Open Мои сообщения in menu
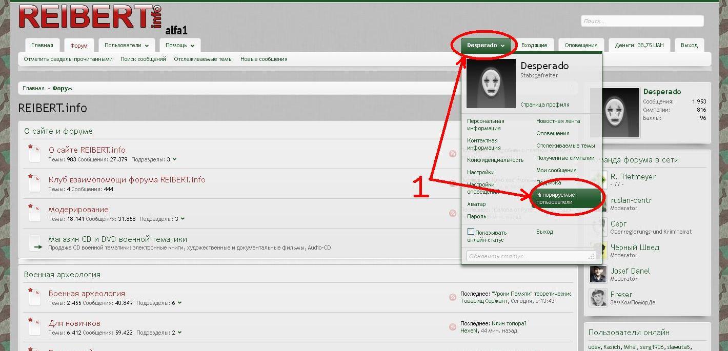 tap(556, 170)
